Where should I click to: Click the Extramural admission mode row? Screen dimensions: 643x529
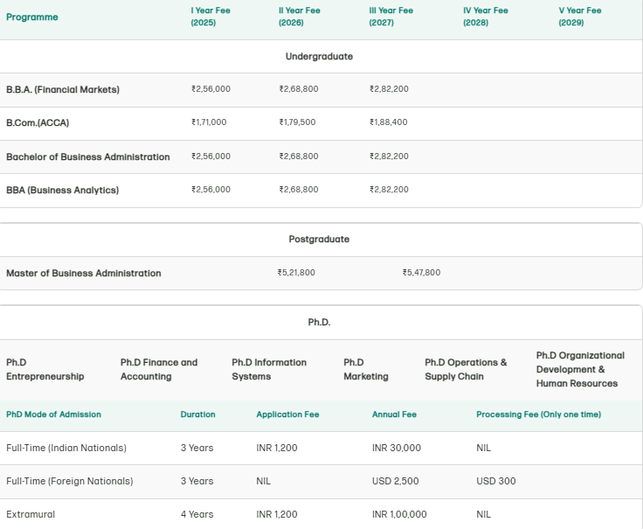coord(31,514)
